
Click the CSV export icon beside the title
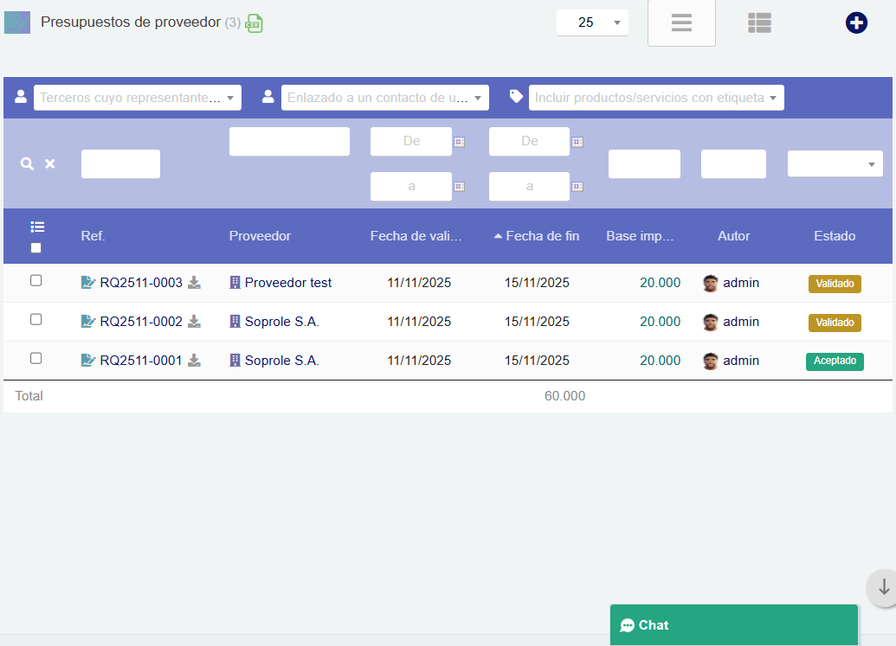point(254,23)
